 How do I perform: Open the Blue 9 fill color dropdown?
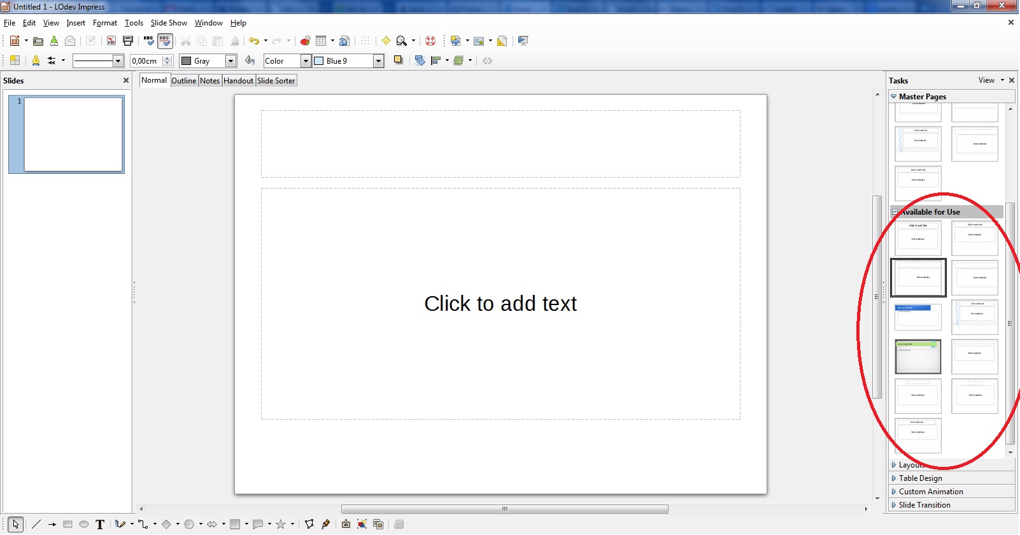click(x=378, y=61)
